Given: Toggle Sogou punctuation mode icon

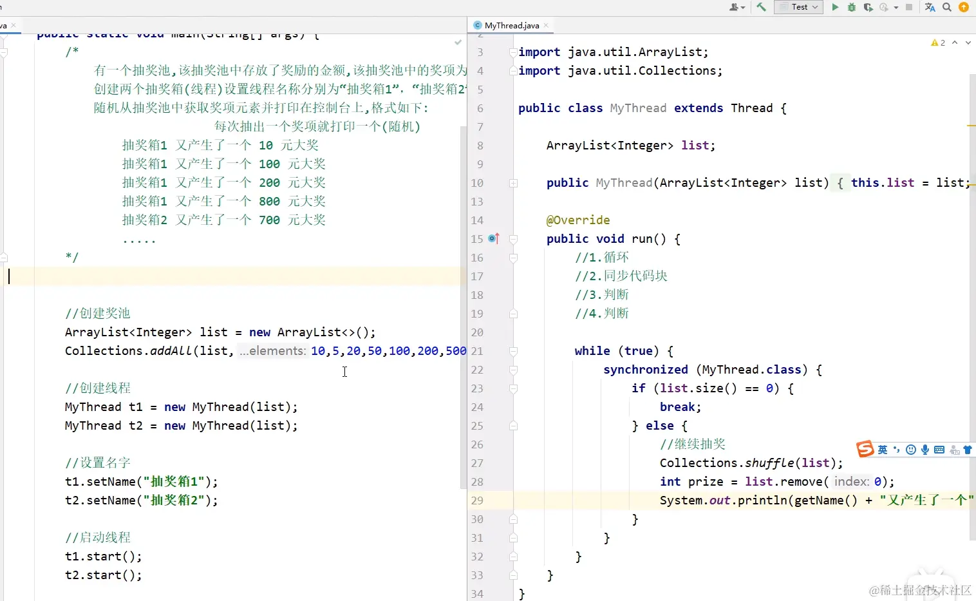Looking at the screenshot, I should coord(897,450).
